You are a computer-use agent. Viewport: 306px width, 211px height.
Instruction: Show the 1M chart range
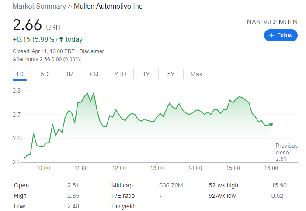(x=70, y=74)
